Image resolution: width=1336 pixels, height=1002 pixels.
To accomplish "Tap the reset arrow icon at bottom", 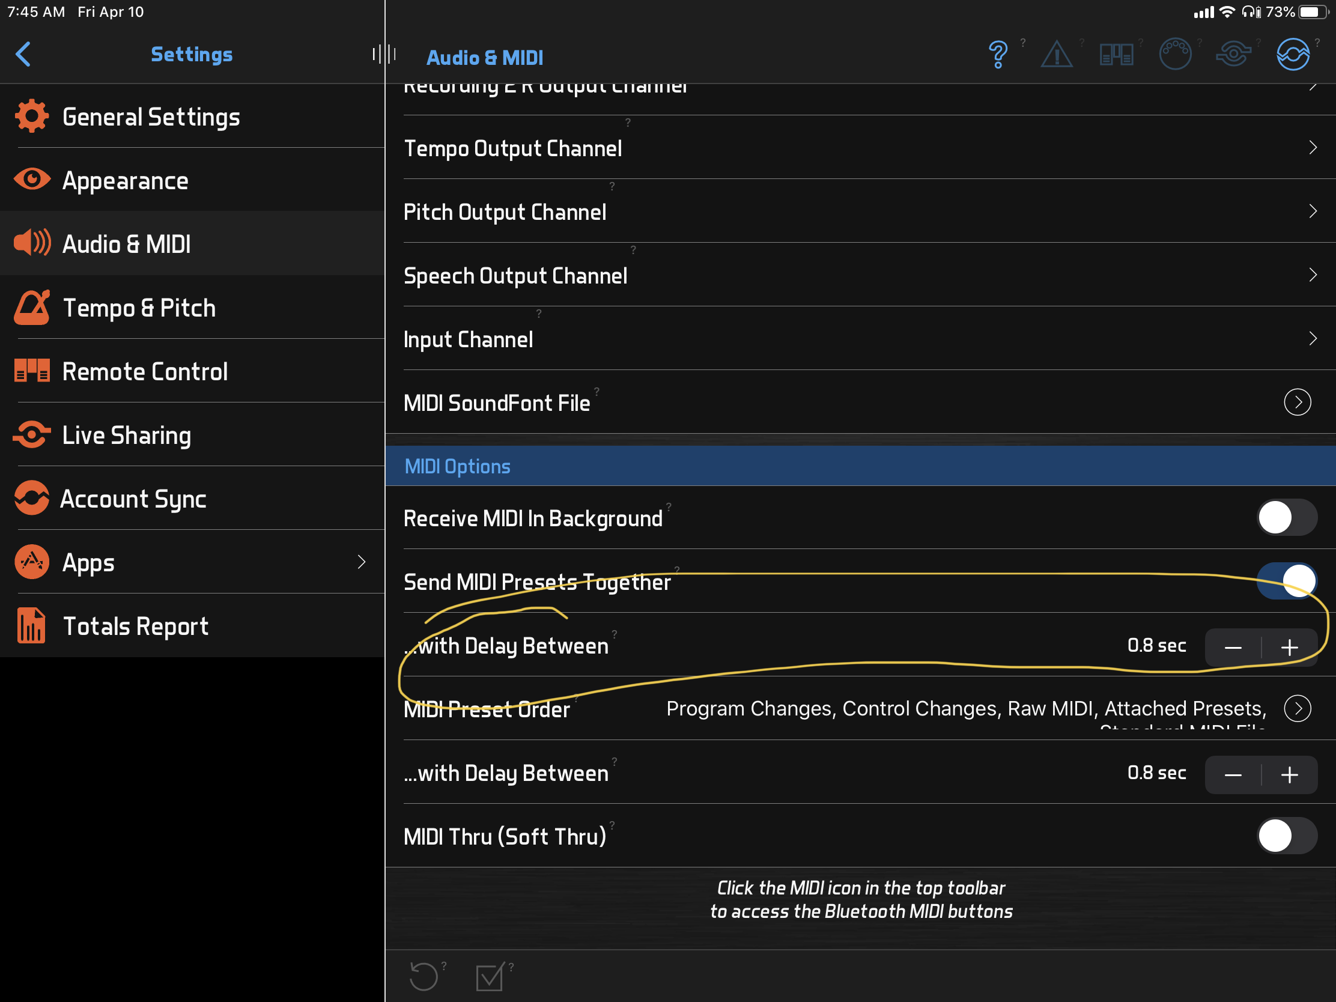I will (423, 976).
